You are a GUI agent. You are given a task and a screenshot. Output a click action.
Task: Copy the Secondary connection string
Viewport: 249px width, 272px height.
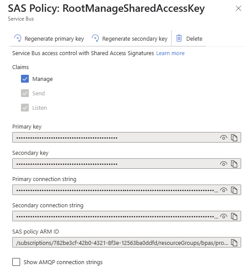pyautogui.click(x=234, y=216)
